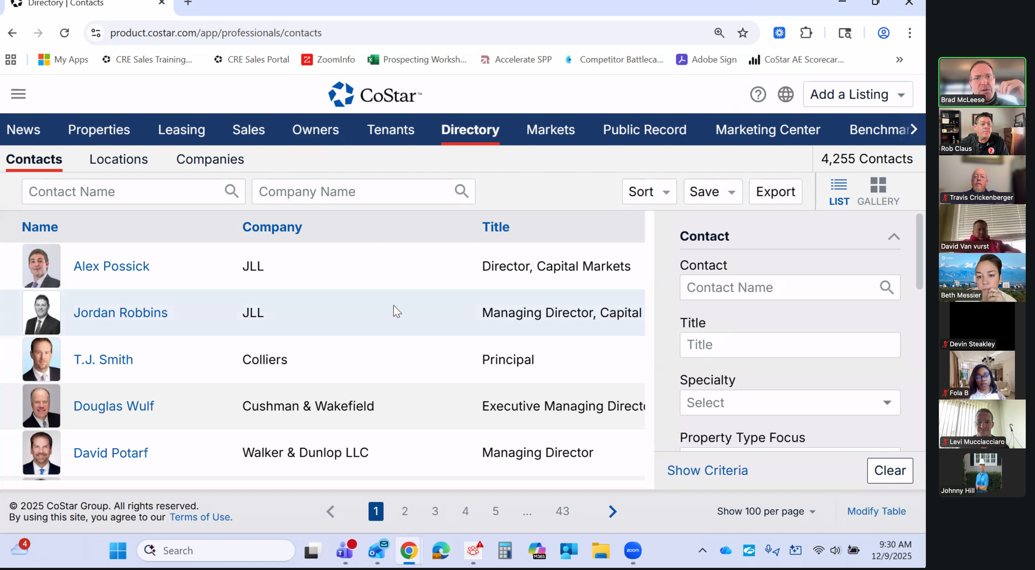Image resolution: width=1035 pixels, height=570 pixels.
Task: Open Show 100 per page dropdown
Action: tap(766, 511)
